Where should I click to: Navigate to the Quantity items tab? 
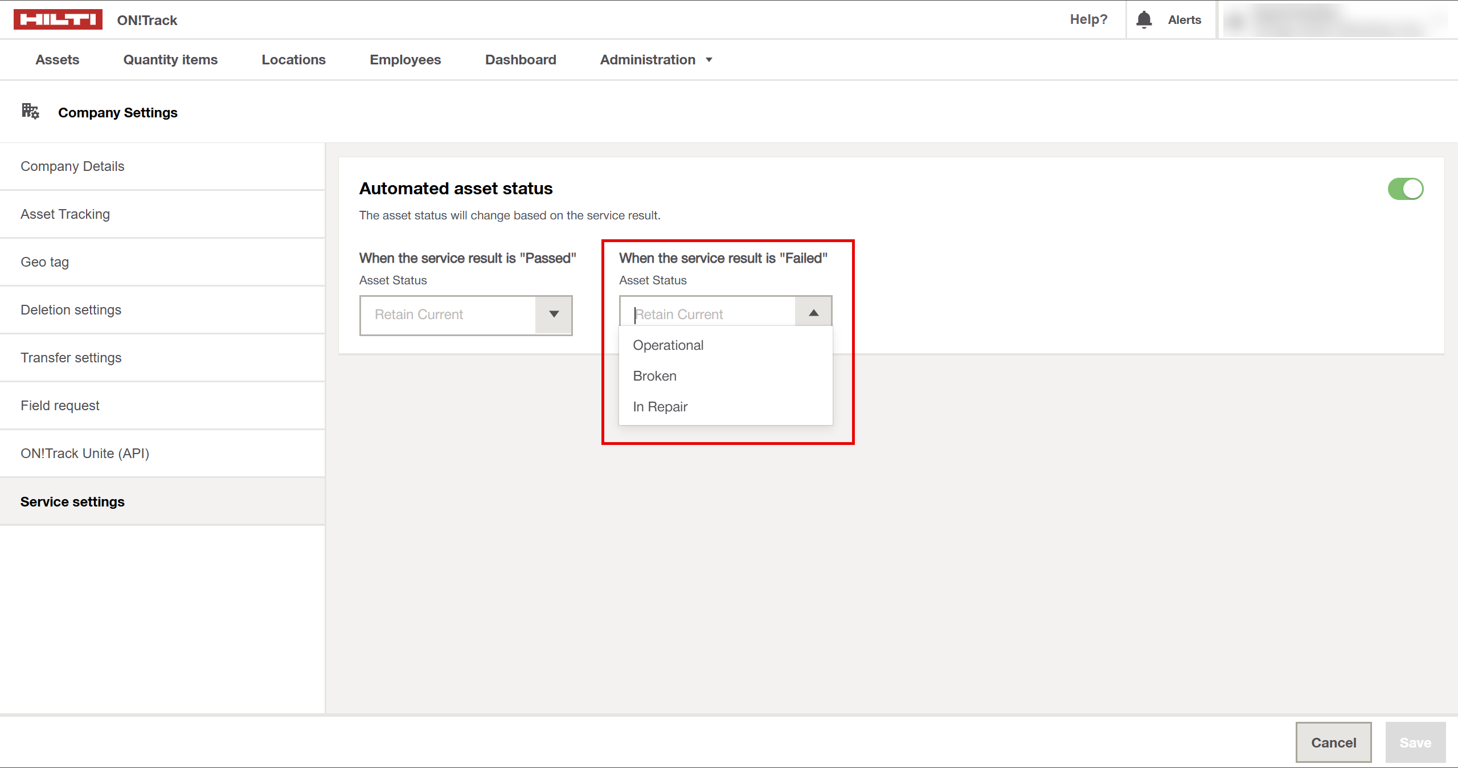pyautogui.click(x=170, y=60)
